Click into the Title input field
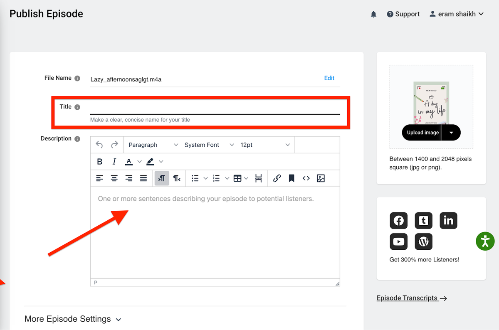 [215, 107]
